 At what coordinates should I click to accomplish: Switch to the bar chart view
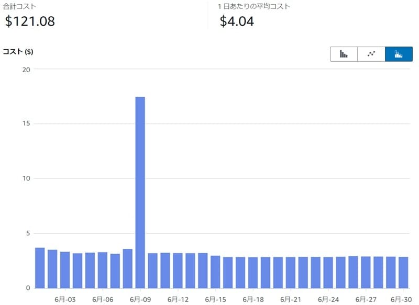344,54
